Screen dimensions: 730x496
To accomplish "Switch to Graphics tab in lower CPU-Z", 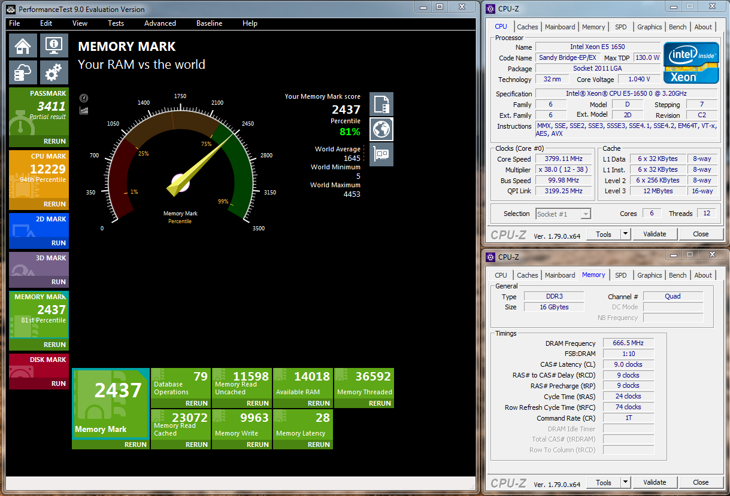I will [650, 275].
